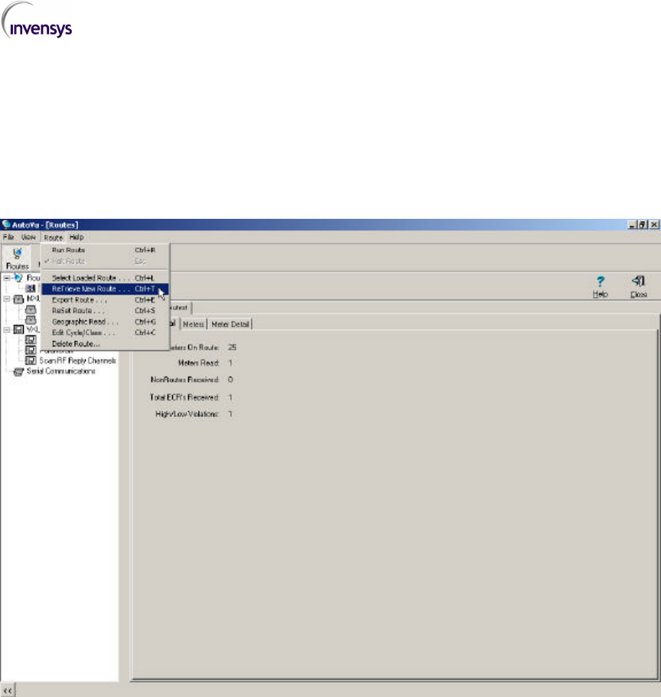
Task: Choose ReSet Route menu entry
Action: 105,311
